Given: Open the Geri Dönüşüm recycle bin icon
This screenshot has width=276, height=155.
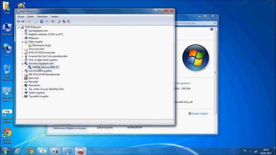Looking at the screenshot, I should click(x=7, y=73).
